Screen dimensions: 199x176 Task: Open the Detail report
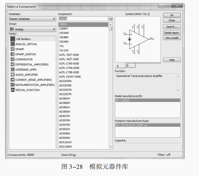click(172, 33)
